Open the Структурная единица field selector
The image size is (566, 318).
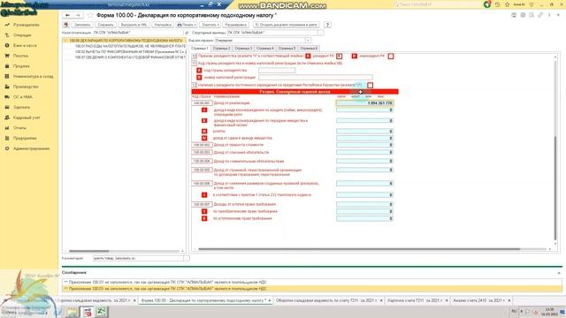click(x=321, y=33)
